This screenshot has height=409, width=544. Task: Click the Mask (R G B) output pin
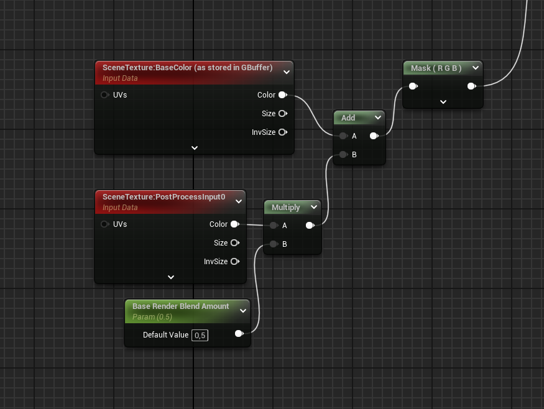471,86
